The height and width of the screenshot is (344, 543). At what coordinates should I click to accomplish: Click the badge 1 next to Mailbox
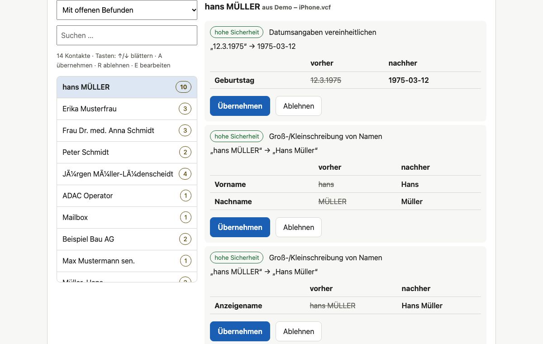(185, 218)
